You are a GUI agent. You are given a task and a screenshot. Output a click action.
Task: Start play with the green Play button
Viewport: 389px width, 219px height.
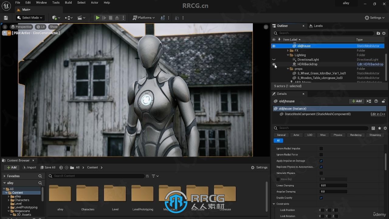[98, 18]
